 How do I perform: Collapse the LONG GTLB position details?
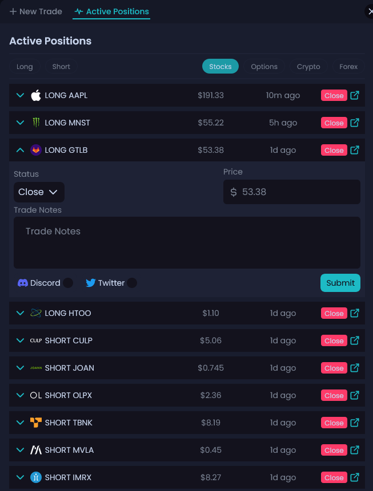click(20, 150)
